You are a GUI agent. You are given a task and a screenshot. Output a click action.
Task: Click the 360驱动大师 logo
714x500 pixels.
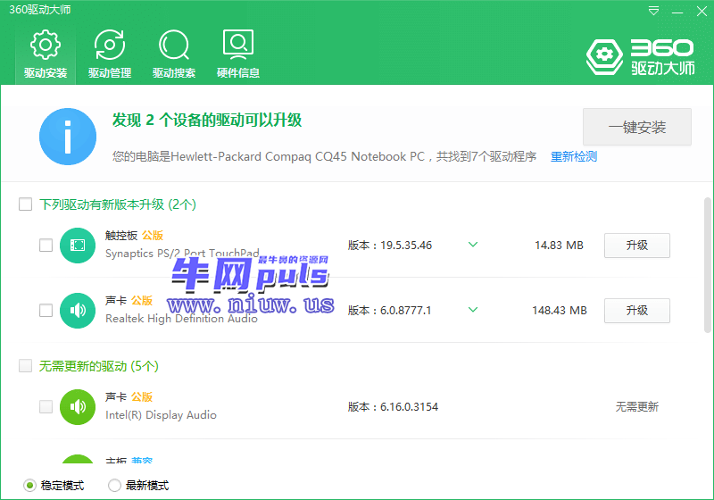[x=640, y=57]
